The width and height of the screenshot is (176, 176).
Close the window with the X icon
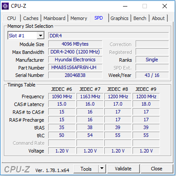coord(165,6)
